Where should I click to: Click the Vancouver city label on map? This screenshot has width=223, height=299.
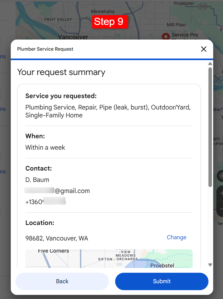coord(73,37)
